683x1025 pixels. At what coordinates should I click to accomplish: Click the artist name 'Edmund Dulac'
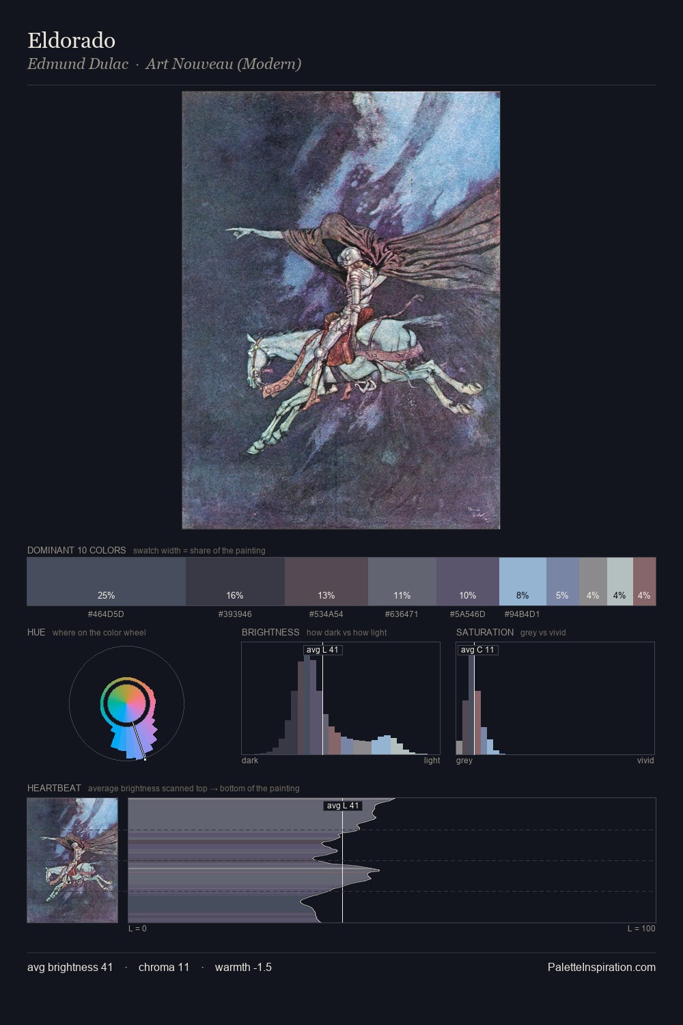(x=78, y=64)
